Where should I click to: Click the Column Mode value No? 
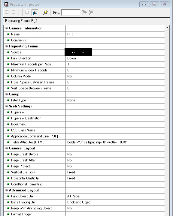[x=69, y=76]
